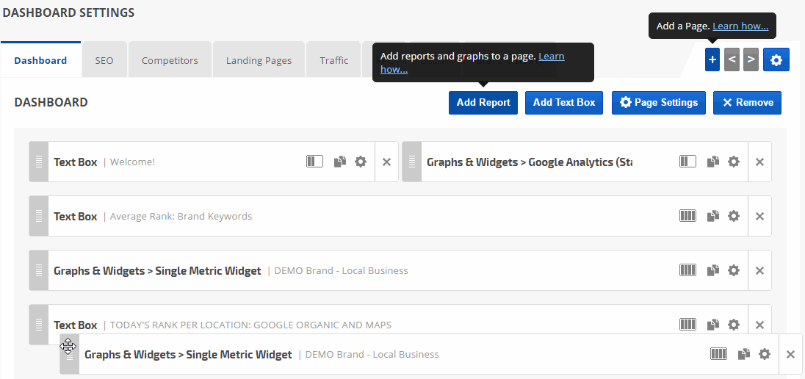This screenshot has height=379, width=805.
Task: Open settings for the Welcome! Text Box
Action: (x=360, y=162)
